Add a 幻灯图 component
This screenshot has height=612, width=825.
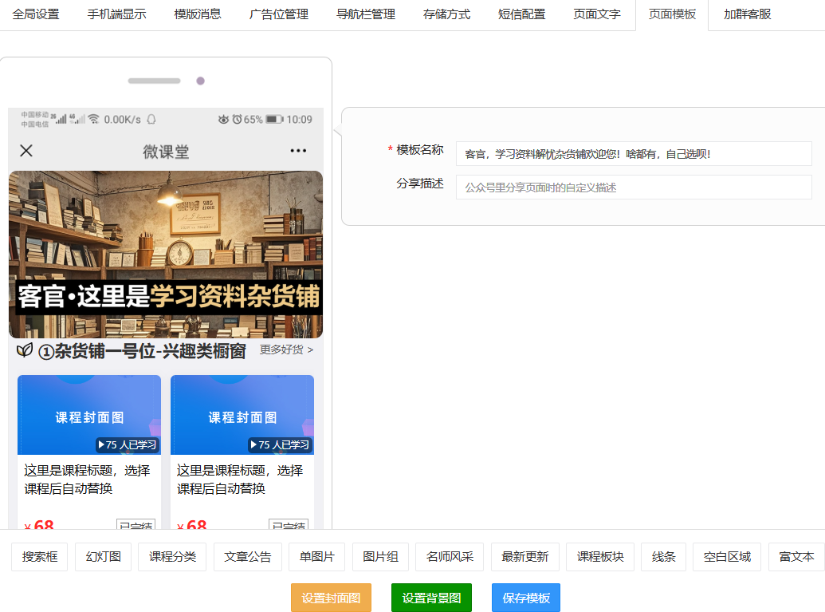click(104, 557)
